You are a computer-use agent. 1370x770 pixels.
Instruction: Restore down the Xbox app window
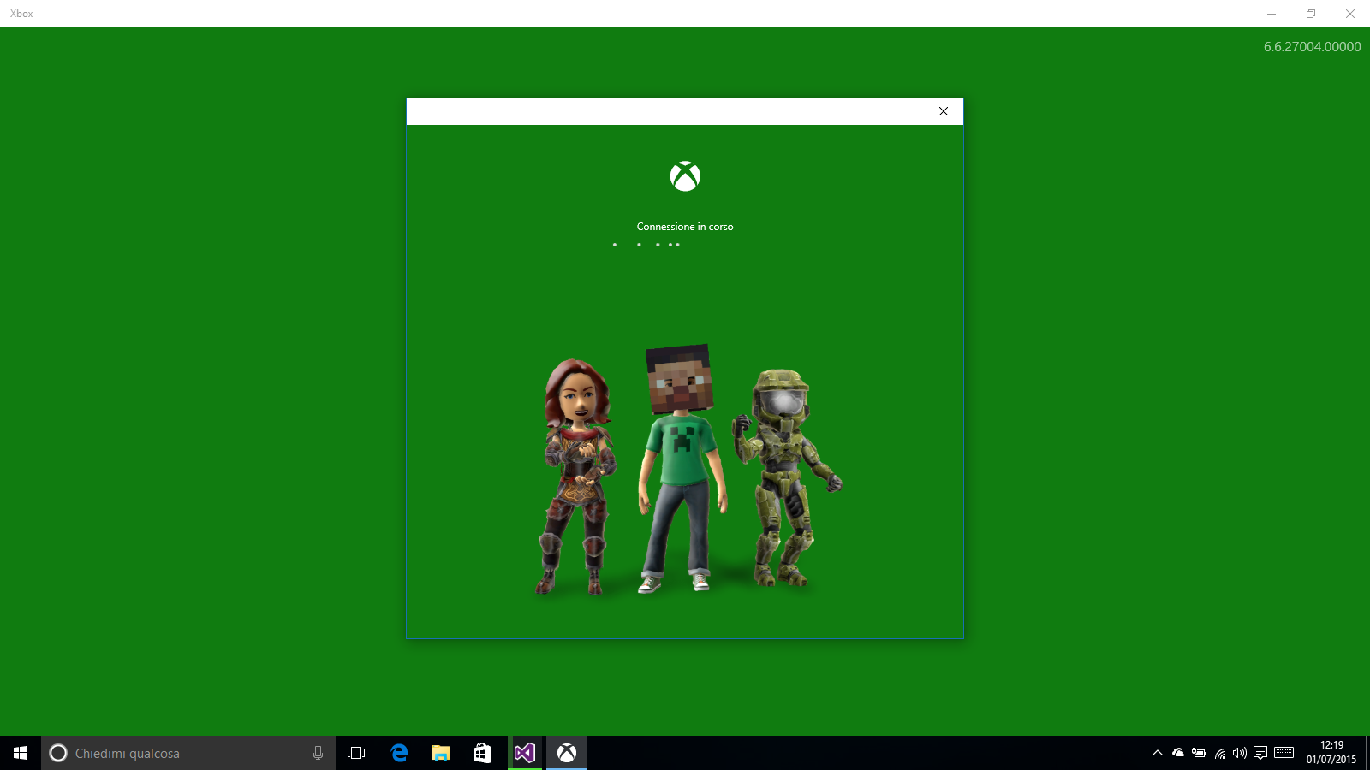pos(1311,14)
